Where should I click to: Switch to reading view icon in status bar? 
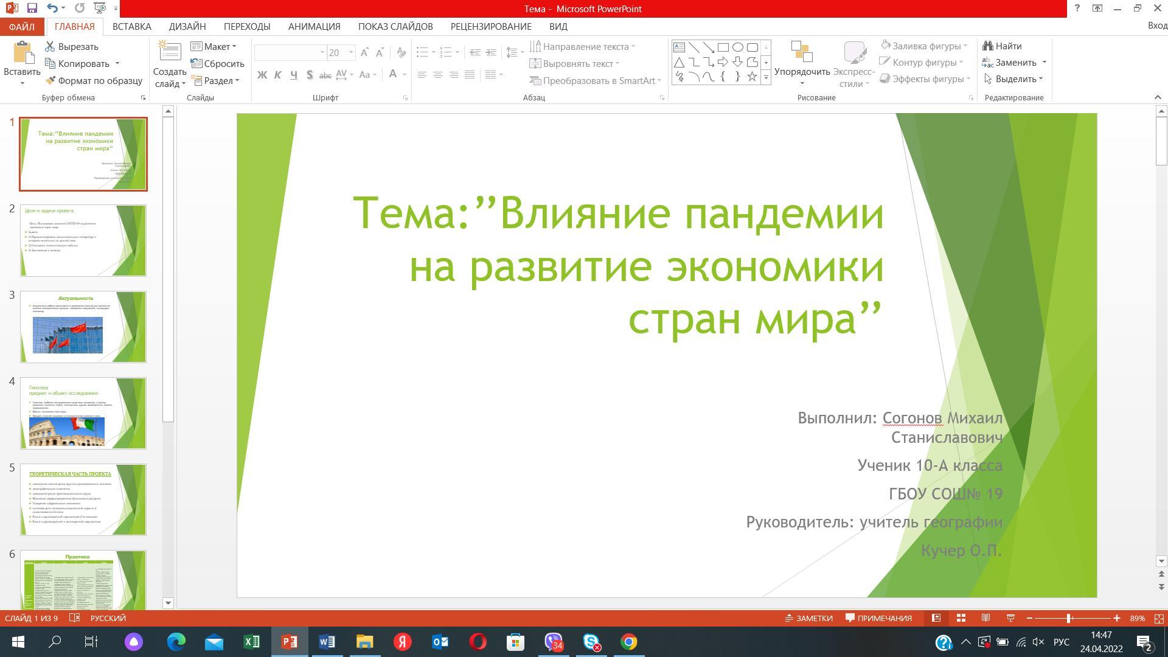pyautogui.click(x=985, y=618)
